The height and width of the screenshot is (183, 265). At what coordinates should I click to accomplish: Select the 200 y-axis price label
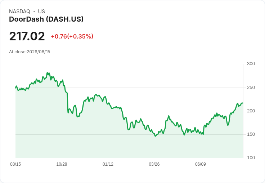point(251,111)
